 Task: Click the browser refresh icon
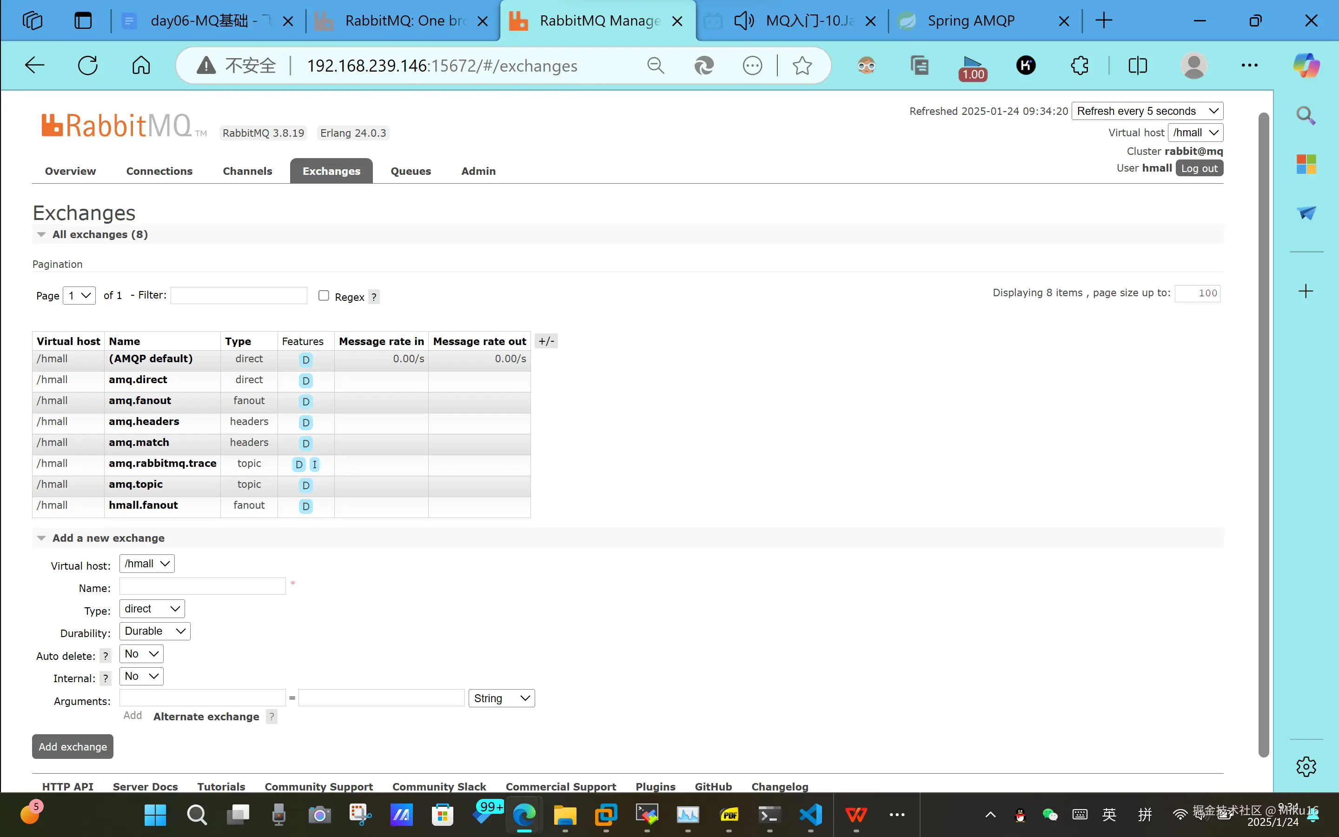tap(87, 65)
